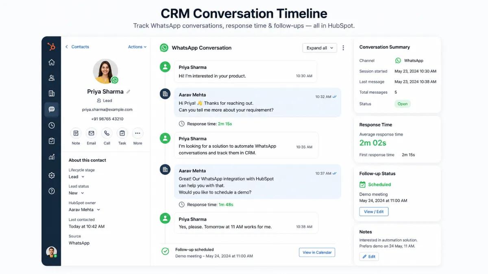
Task: Open the Help question mark icon
Action: [x=51, y=191]
